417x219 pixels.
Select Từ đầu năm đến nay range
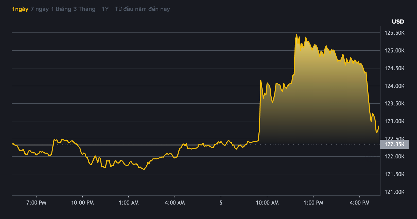point(142,9)
